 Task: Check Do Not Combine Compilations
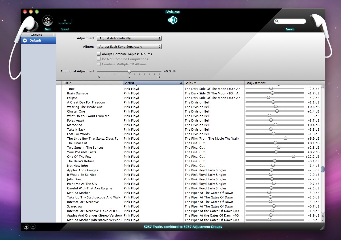click(x=99, y=59)
